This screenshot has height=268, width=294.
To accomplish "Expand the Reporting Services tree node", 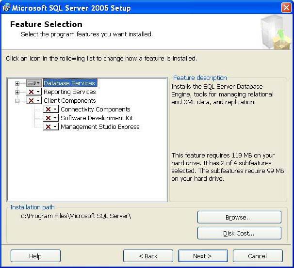I will pyautogui.click(x=17, y=92).
